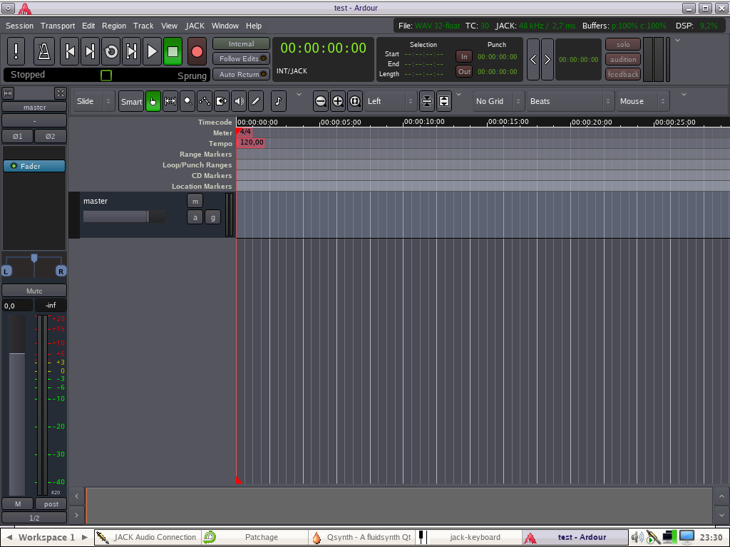Toggle loop playback
The height and width of the screenshot is (547, 730).
[x=110, y=51]
